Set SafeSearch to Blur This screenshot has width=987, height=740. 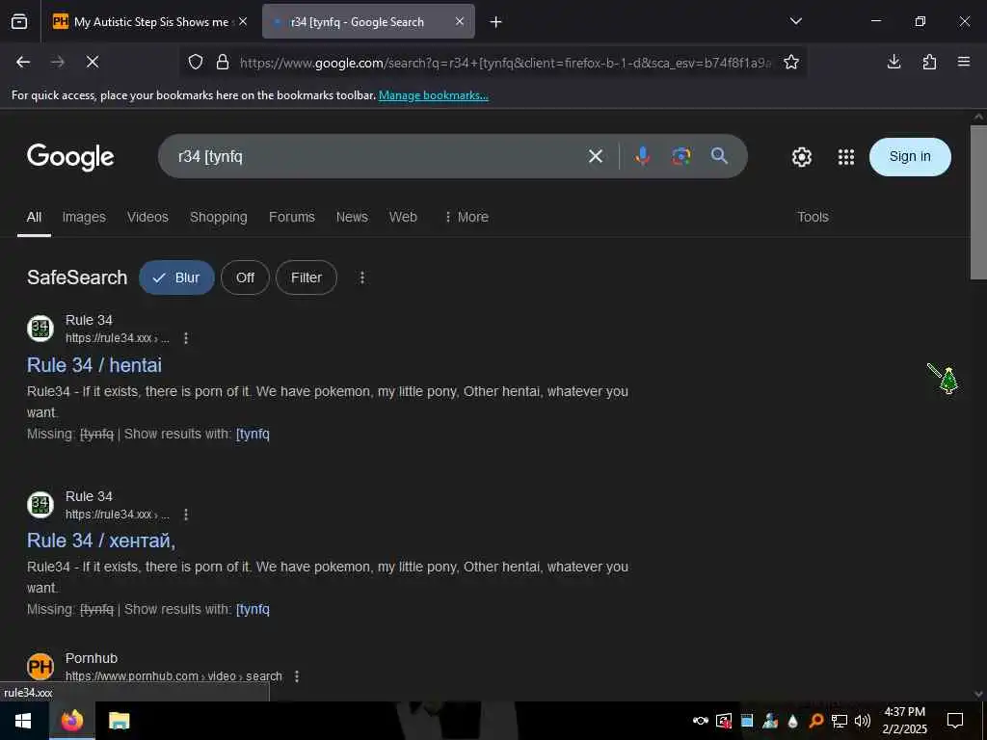(176, 277)
